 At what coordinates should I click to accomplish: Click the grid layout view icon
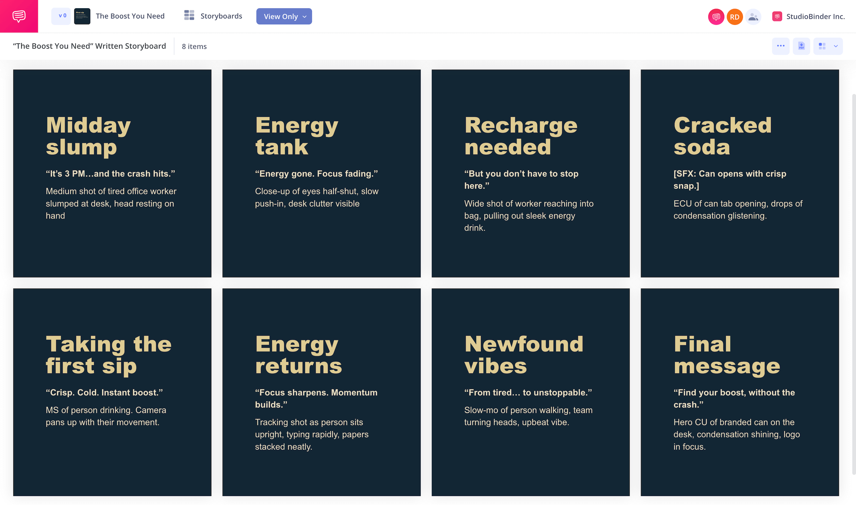coord(822,46)
